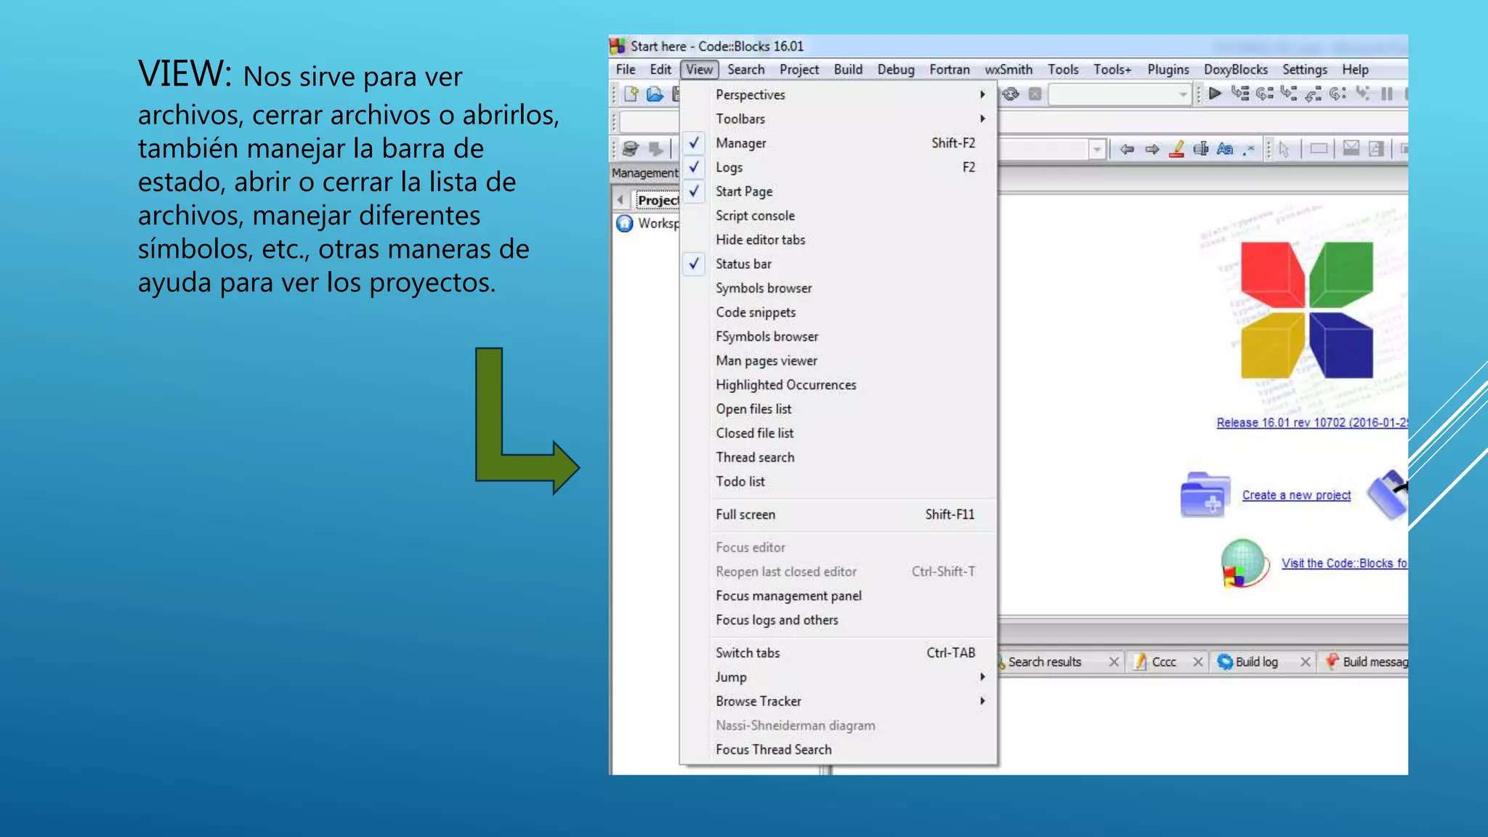Click the Jump back arrow icon
Screen dimensions: 1488x837
tap(1127, 149)
